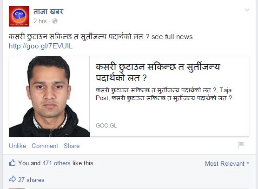Open the ताजा खबर page name link
This screenshot has width=258, height=189.
click(48, 12)
